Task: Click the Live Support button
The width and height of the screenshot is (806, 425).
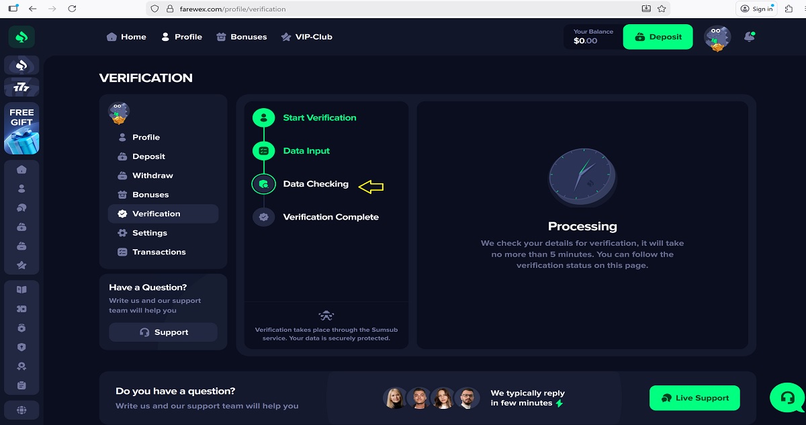Action: (x=694, y=398)
